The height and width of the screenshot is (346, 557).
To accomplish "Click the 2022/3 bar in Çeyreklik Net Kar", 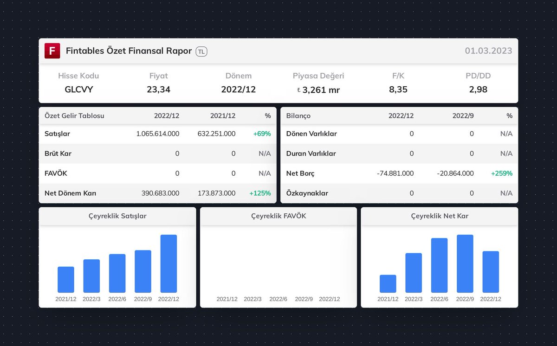I will [414, 273].
